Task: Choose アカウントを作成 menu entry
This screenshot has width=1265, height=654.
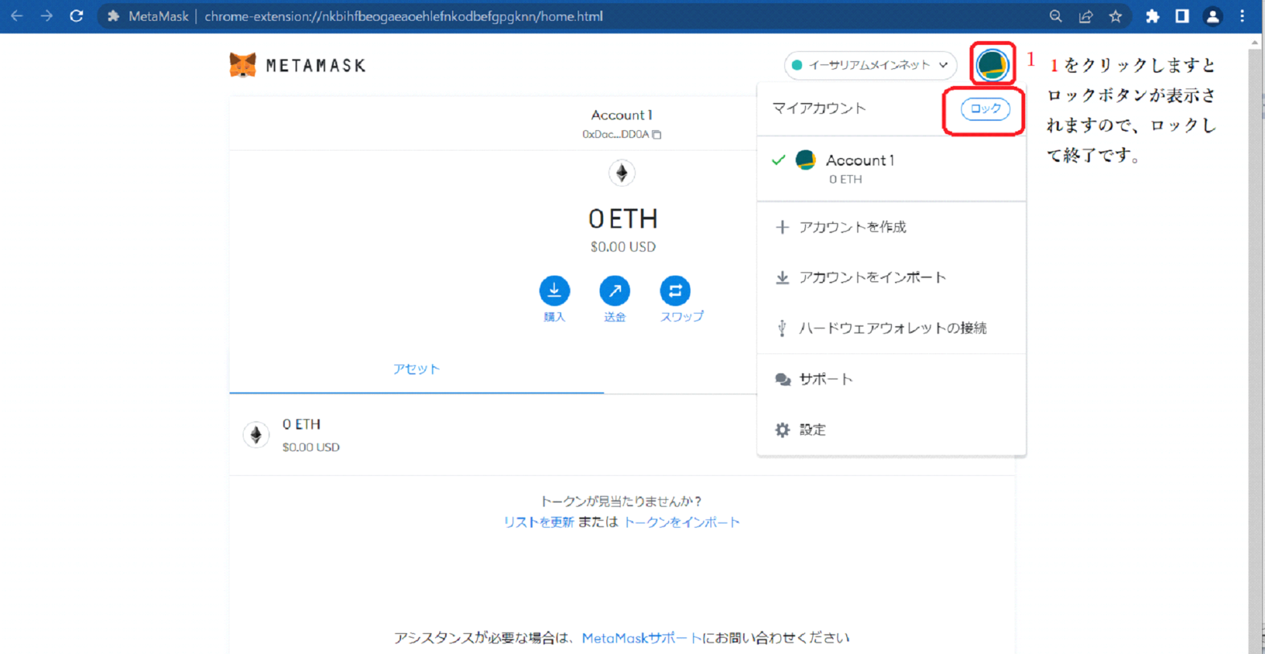Action: tap(891, 227)
